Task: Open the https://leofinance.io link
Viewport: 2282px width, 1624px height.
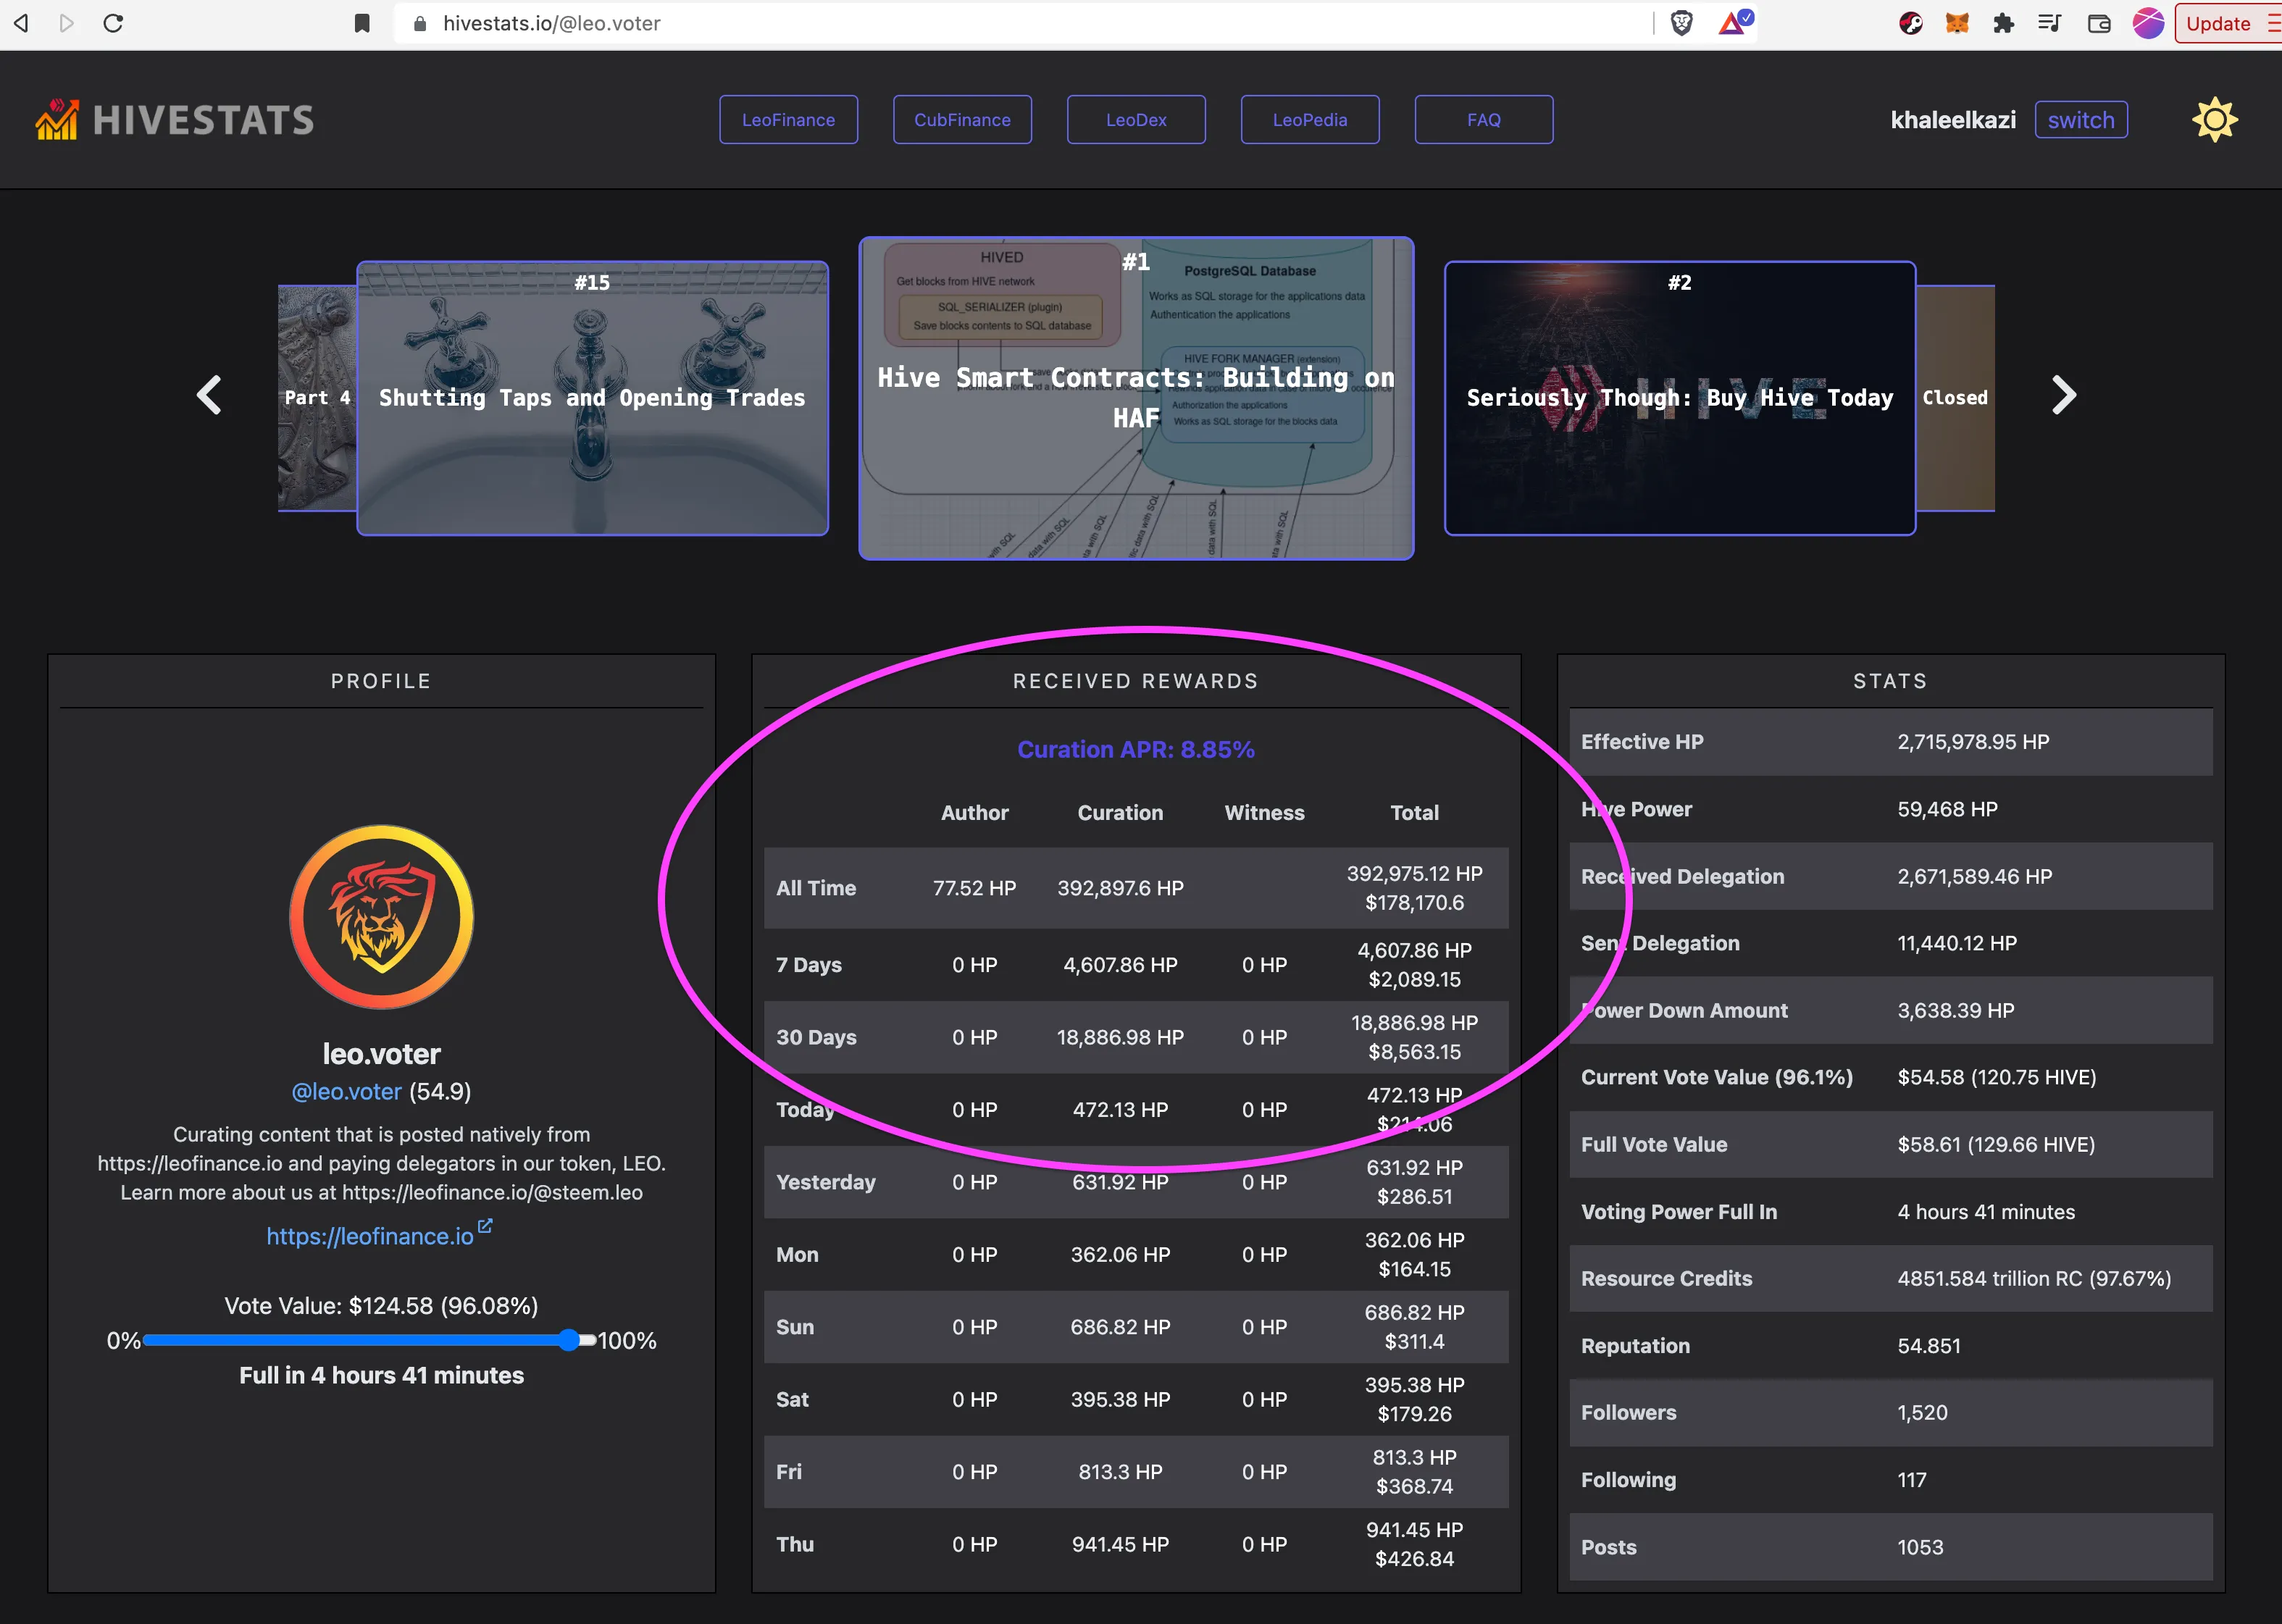Action: coord(370,1236)
